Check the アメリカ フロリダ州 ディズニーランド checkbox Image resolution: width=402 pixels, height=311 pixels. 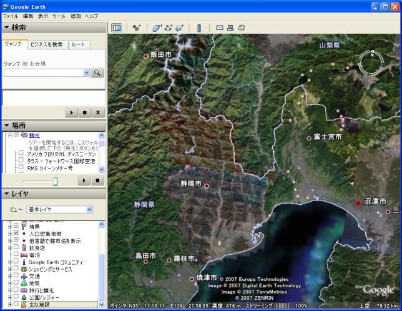point(21,153)
